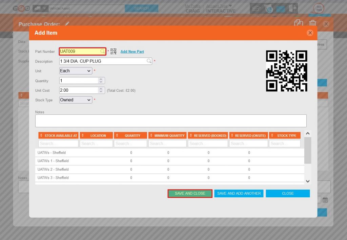Click the barcode scan icon beside Part Number
This screenshot has height=240, width=347.
[113, 51]
